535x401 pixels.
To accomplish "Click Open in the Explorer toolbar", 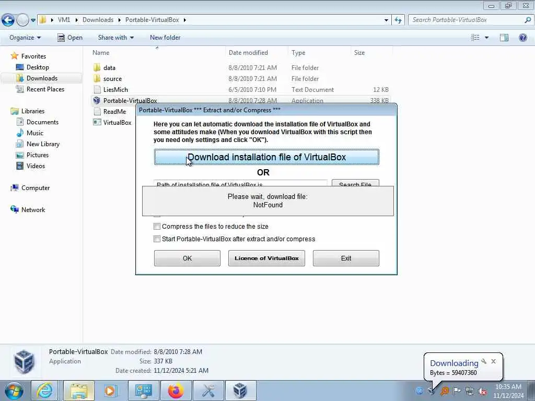I will click(70, 38).
